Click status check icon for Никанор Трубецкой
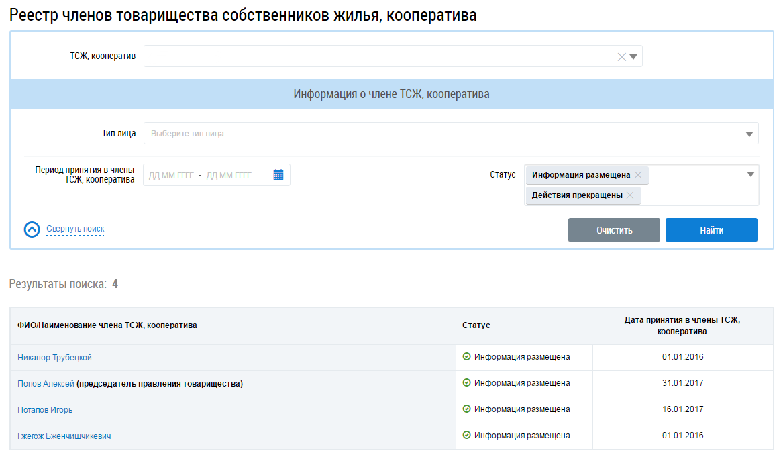The width and height of the screenshot is (783, 461). (x=467, y=357)
